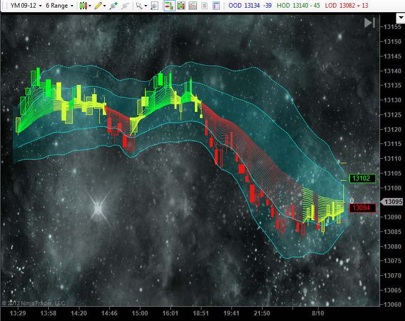This screenshot has height=321, width=405.
Task: Open the 6 Range interval dropdown
Action: (x=60, y=6)
